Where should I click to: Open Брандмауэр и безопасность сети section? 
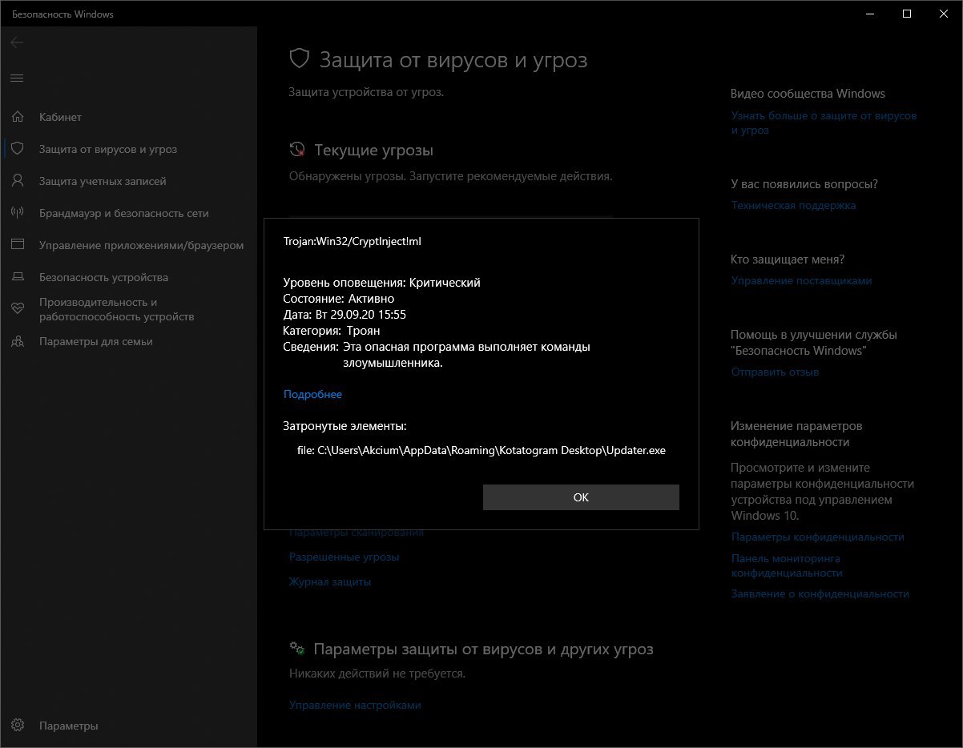pos(124,213)
